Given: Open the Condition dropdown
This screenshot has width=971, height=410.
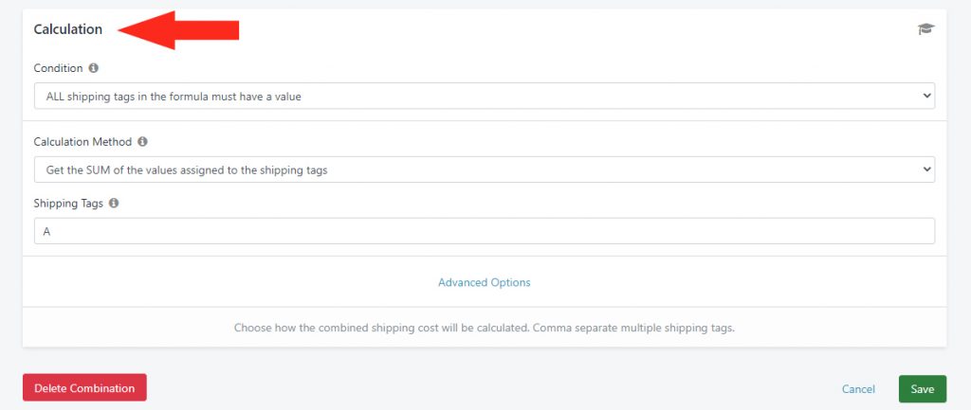Looking at the screenshot, I should point(485,96).
